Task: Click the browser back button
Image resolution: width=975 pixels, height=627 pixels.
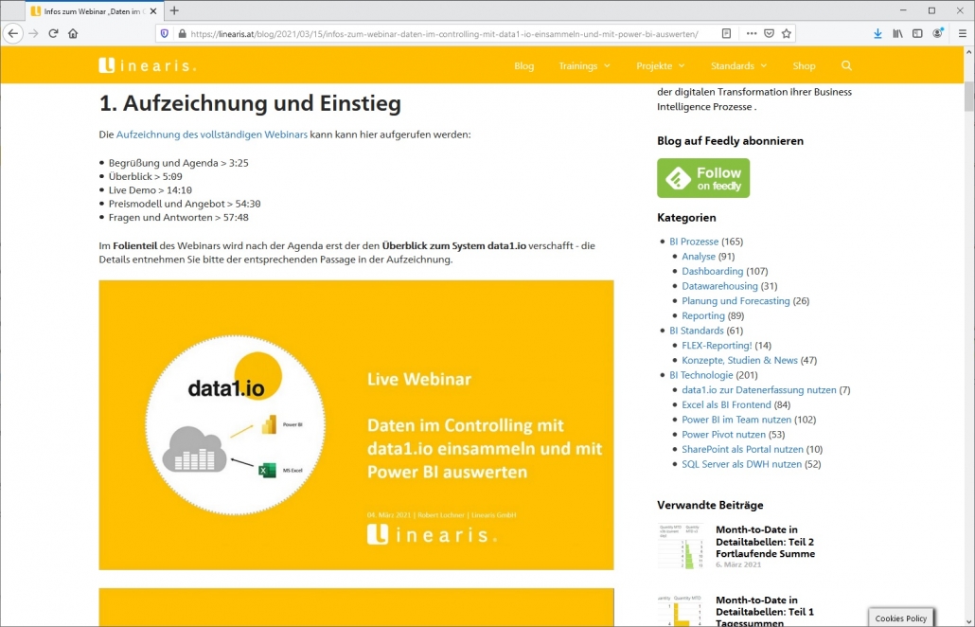Action: [x=13, y=33]
